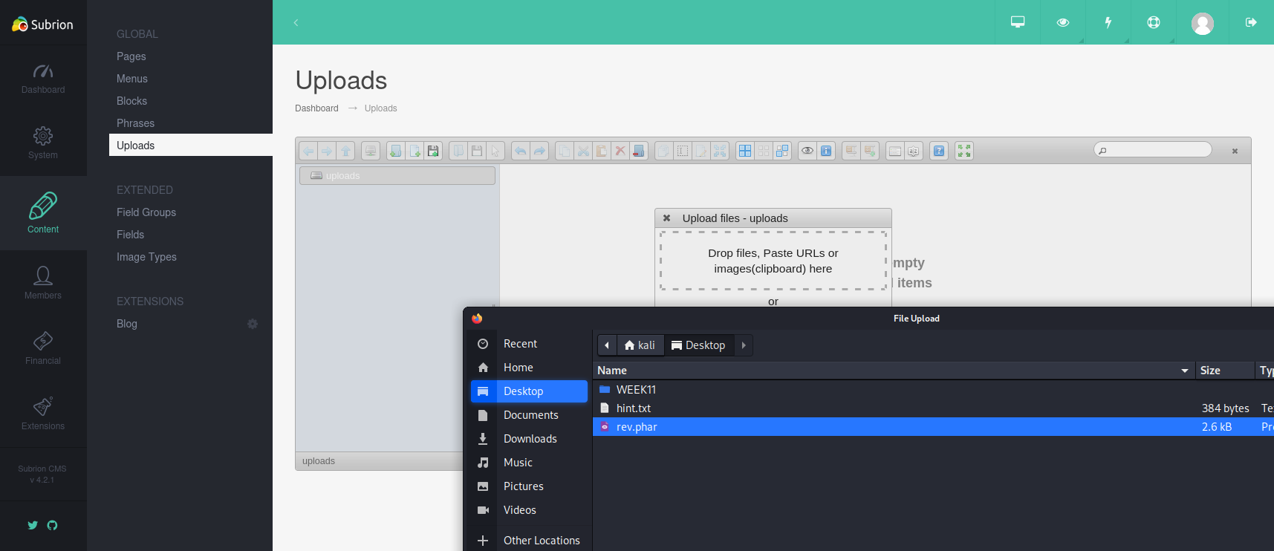This screenshot has width=1274, height=551.
Task: Open the lifebuoy support dropdown
Action: tap(1154, 22)
